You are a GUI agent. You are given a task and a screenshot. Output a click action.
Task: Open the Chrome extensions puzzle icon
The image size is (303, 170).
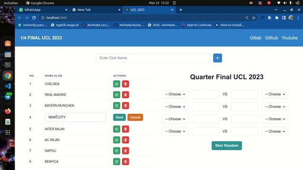coord(276,18)
